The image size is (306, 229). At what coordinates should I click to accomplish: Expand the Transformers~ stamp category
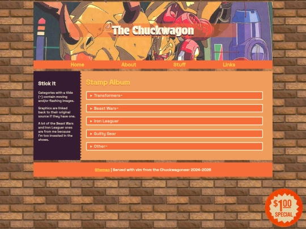(175, 96)
